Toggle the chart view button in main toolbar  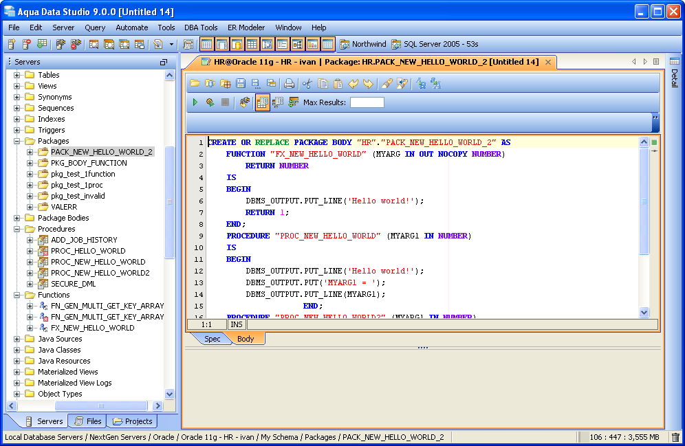point(312,44)
